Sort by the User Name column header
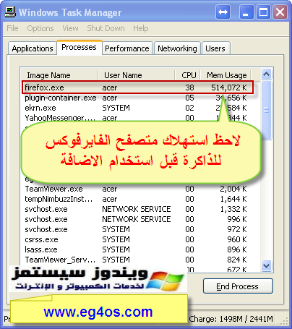 click(136, 75)
